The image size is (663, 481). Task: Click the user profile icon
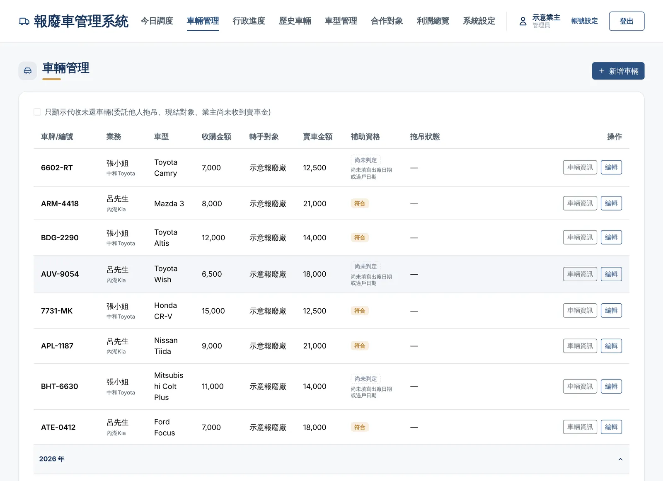pyautogui.click(x=523, y=21)
